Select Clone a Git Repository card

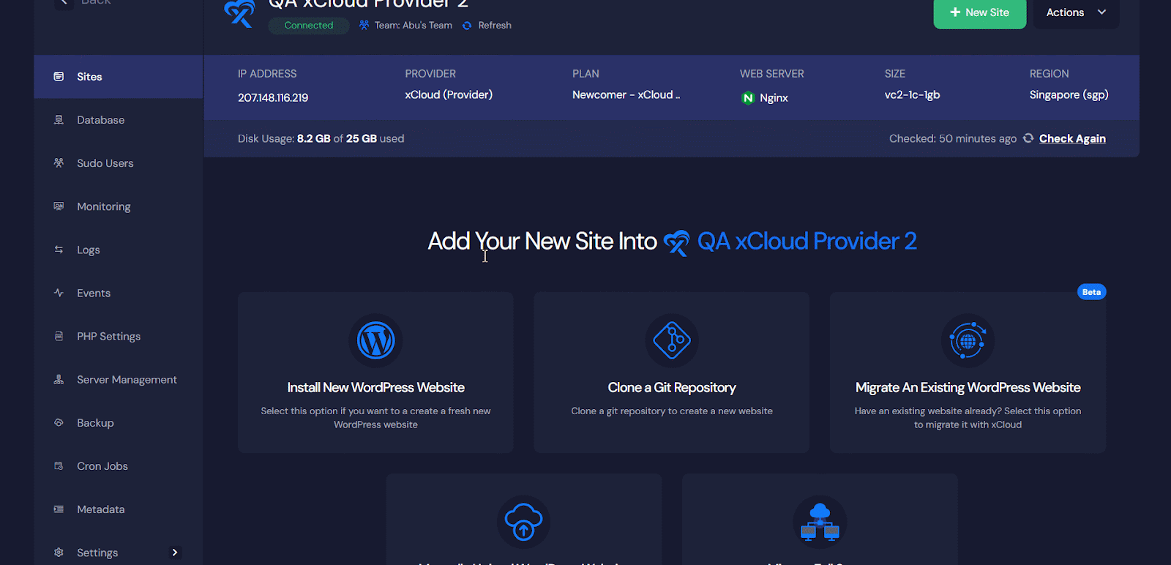point(671,373)
